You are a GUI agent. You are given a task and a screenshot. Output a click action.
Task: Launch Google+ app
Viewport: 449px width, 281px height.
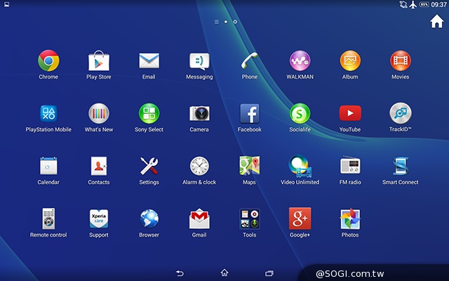click(x=300, y=218)
